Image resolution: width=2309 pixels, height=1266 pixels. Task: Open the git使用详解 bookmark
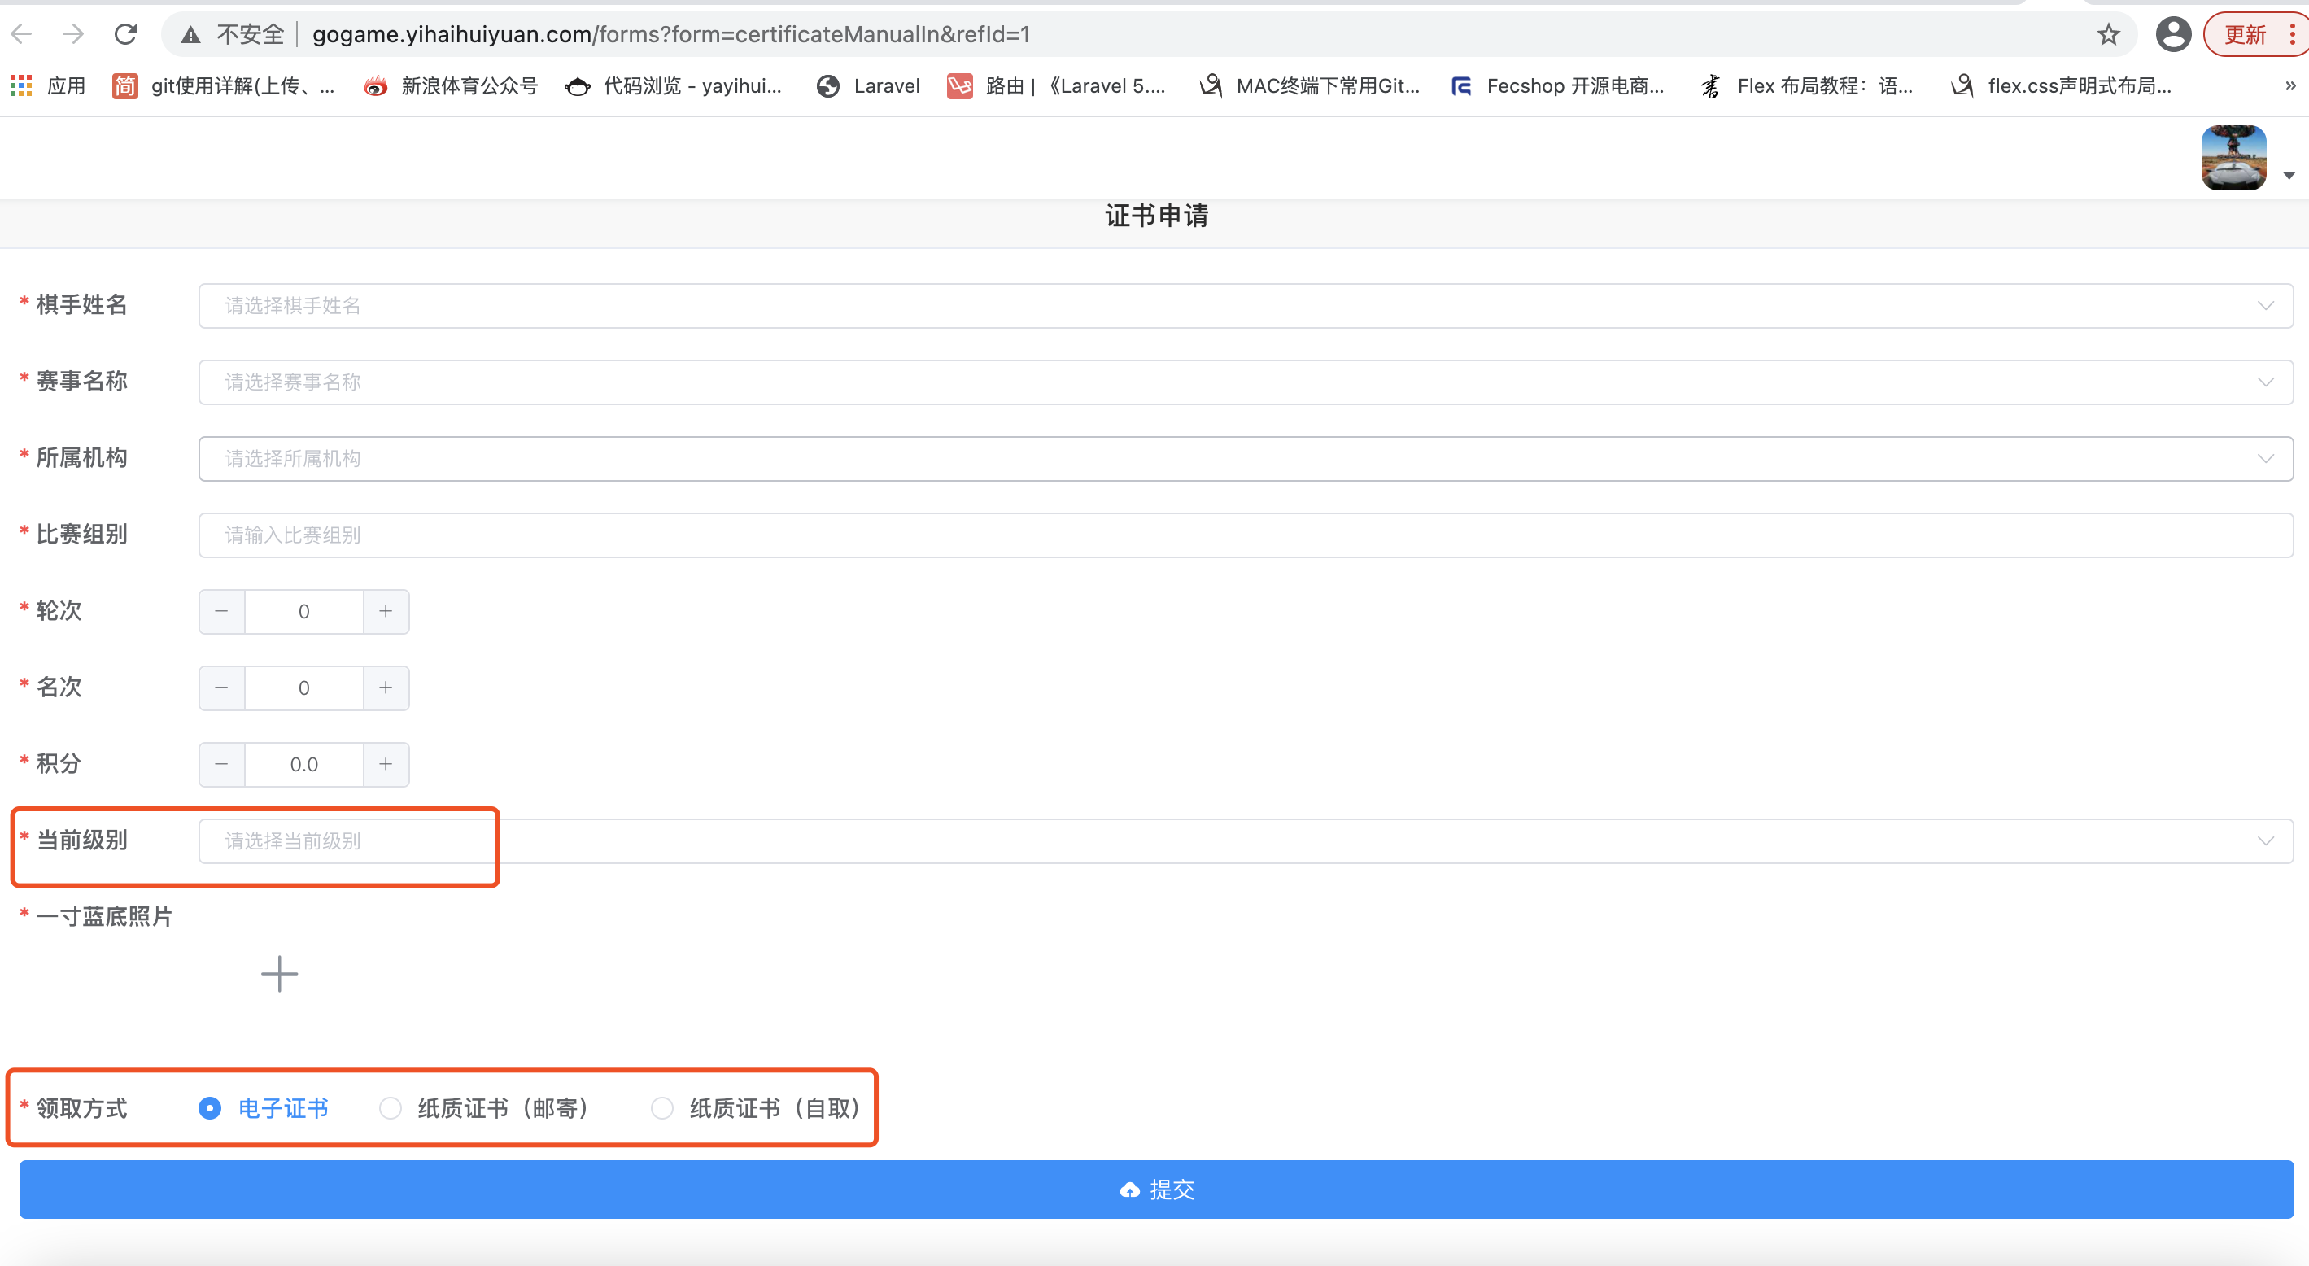click(223, 86)
